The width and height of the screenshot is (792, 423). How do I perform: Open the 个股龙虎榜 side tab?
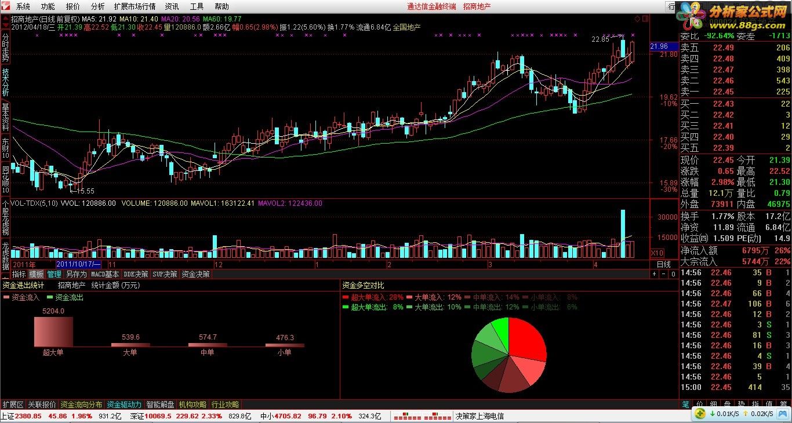tap(5, 218)
